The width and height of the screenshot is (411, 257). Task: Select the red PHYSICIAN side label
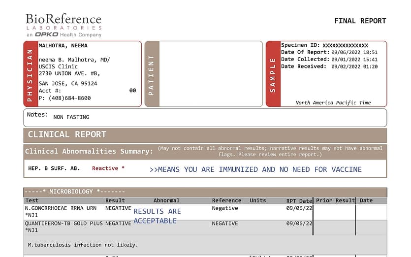point(30,74)
